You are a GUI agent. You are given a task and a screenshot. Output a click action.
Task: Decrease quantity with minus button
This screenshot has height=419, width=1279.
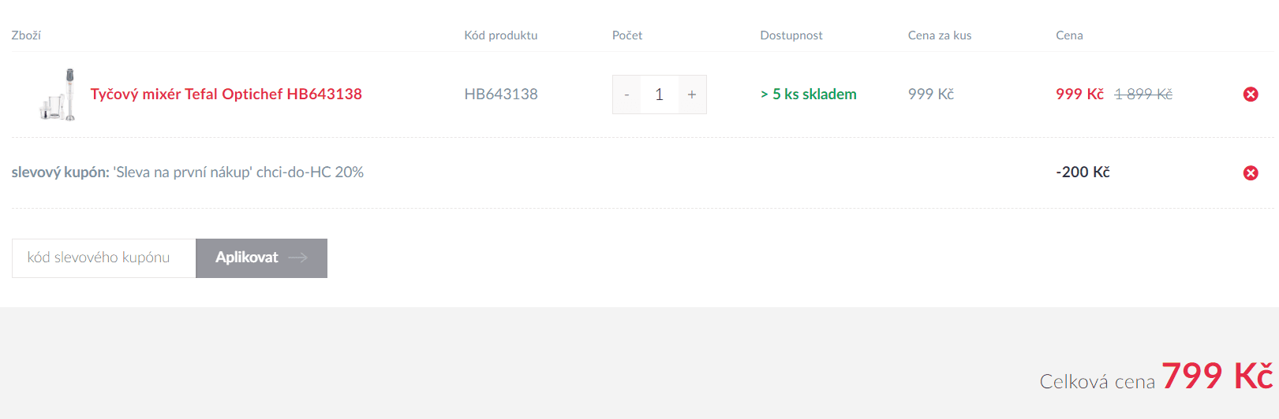click(x=626, y=95)
